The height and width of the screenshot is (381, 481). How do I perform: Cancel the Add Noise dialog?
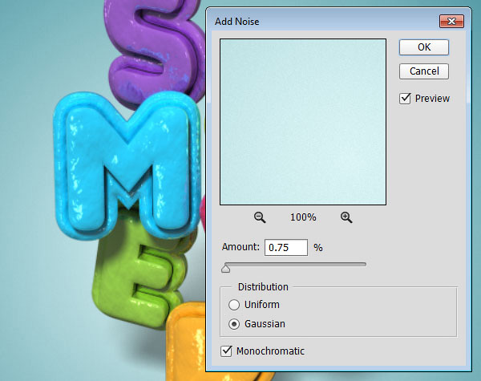[x=424, y=71]
